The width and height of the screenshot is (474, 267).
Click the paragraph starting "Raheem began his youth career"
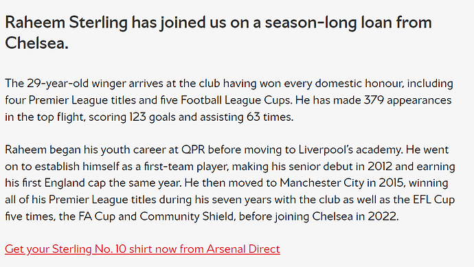pyautogui.click(x=230, y=183)
